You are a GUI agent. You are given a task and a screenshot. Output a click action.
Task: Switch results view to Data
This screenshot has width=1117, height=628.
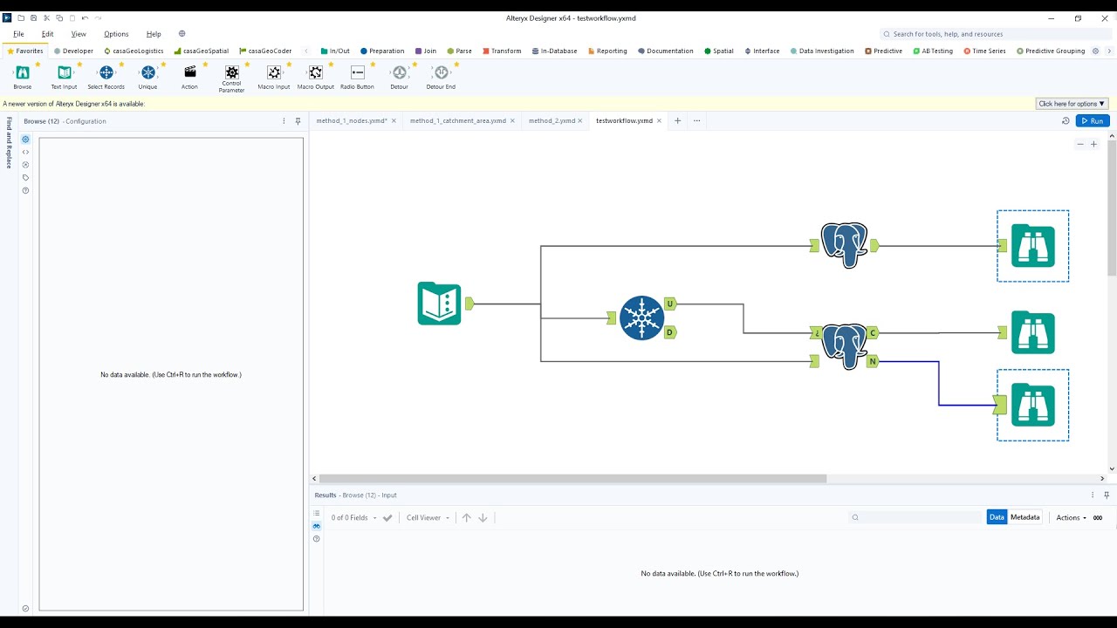[x=997, y=517]
